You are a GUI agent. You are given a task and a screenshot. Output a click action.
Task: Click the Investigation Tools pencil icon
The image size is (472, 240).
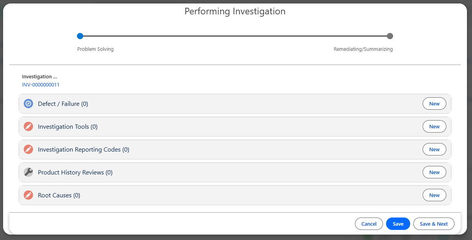(28, 127)
